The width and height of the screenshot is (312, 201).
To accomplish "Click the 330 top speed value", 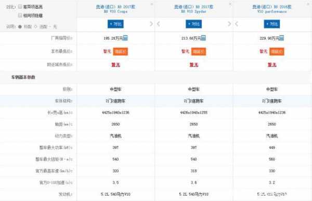I will [x=272, y=171].
